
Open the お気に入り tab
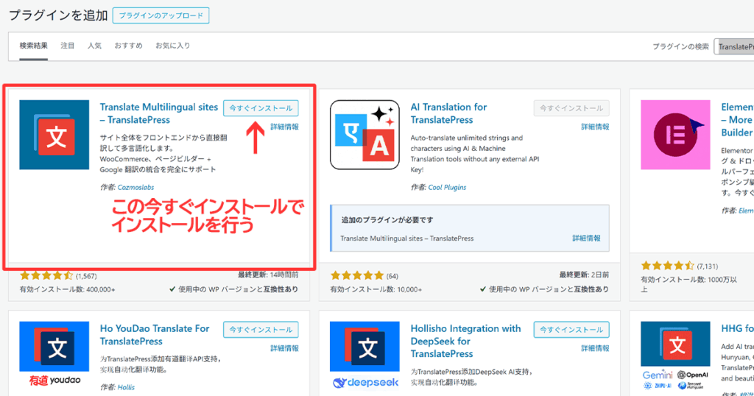coord(172,46)
